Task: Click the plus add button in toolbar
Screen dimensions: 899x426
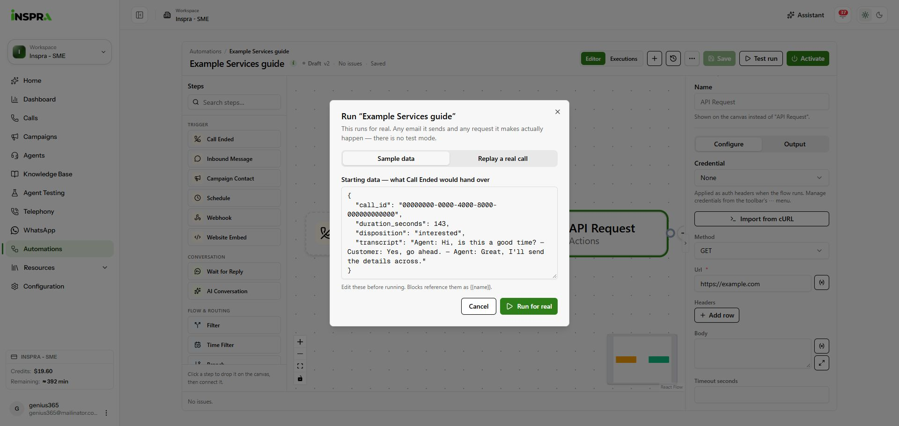Action: 655,58
